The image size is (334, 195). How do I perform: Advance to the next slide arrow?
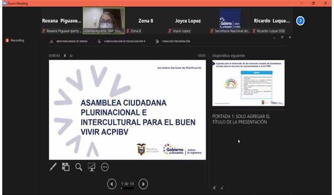(x=143, y=184)
